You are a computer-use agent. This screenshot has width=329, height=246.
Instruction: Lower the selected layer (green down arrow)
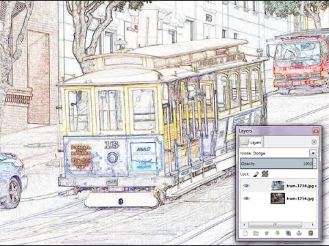(278, 233)
